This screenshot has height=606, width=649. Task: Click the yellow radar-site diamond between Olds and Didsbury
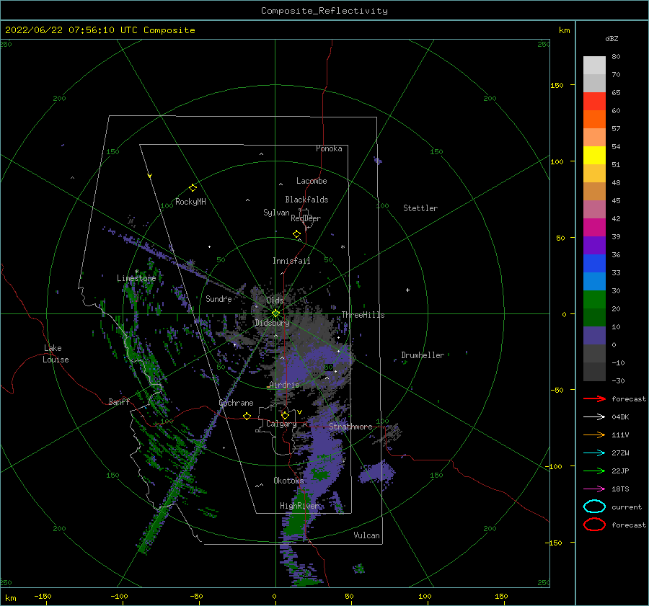pos(275,313)
